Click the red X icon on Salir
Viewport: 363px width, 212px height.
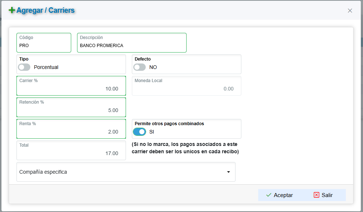(317, 195)
